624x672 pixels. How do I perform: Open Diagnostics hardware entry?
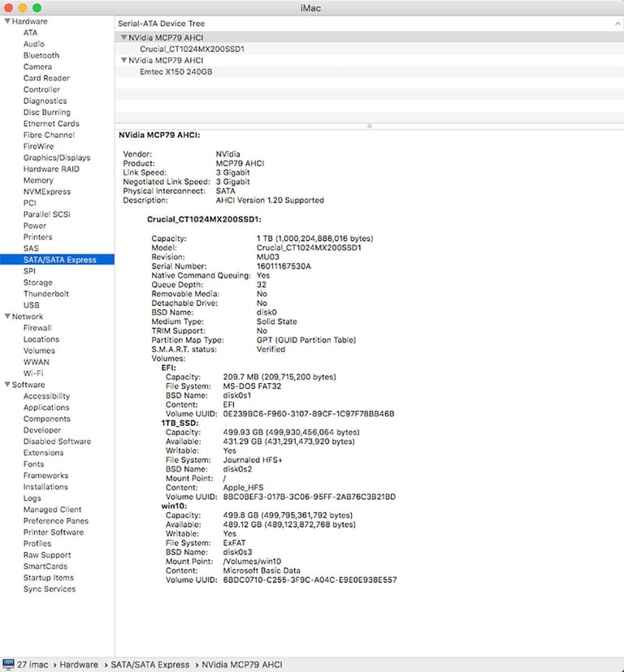pos(45,101)
